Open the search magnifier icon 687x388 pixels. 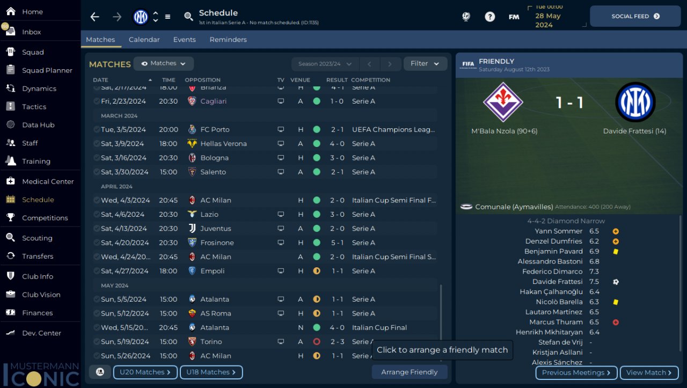(188, 17)
